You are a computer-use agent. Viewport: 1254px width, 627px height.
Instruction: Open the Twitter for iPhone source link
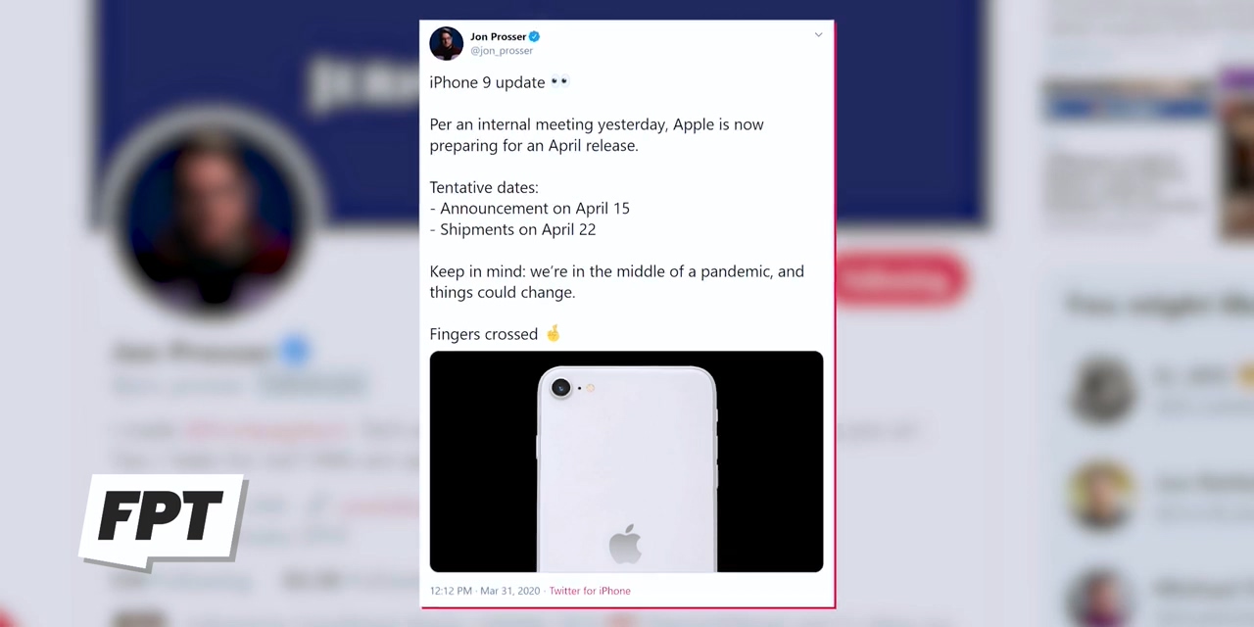(590, 591)
